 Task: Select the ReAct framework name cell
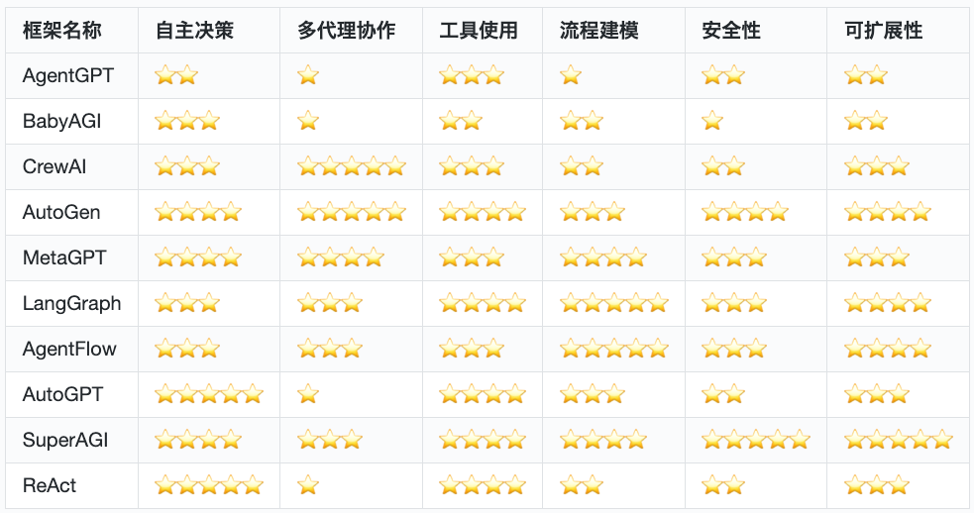click(50, 485)
